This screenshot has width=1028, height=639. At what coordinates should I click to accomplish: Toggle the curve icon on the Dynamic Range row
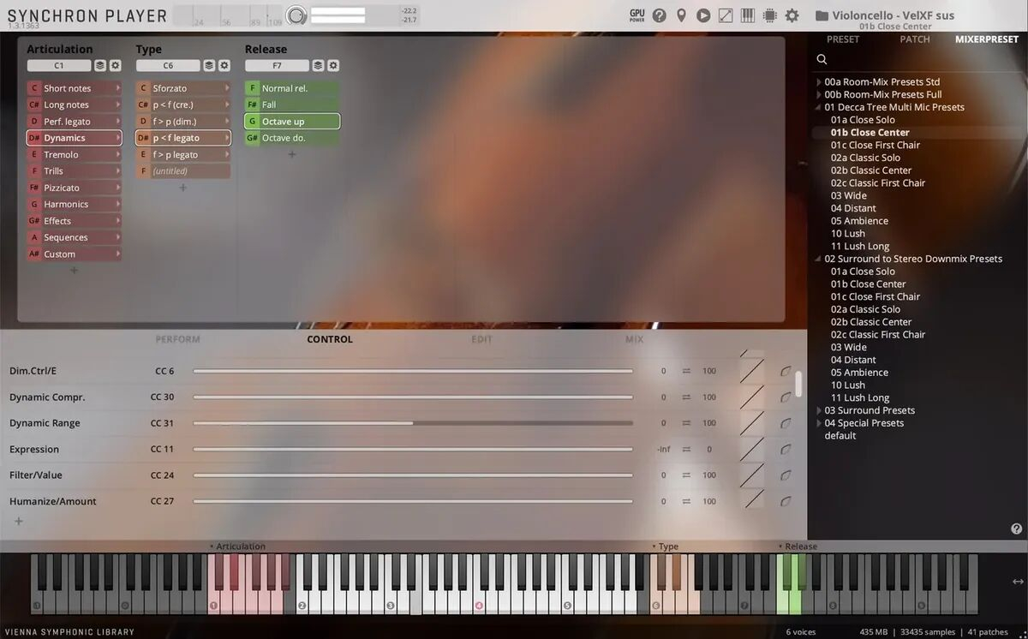click(786, 423)
